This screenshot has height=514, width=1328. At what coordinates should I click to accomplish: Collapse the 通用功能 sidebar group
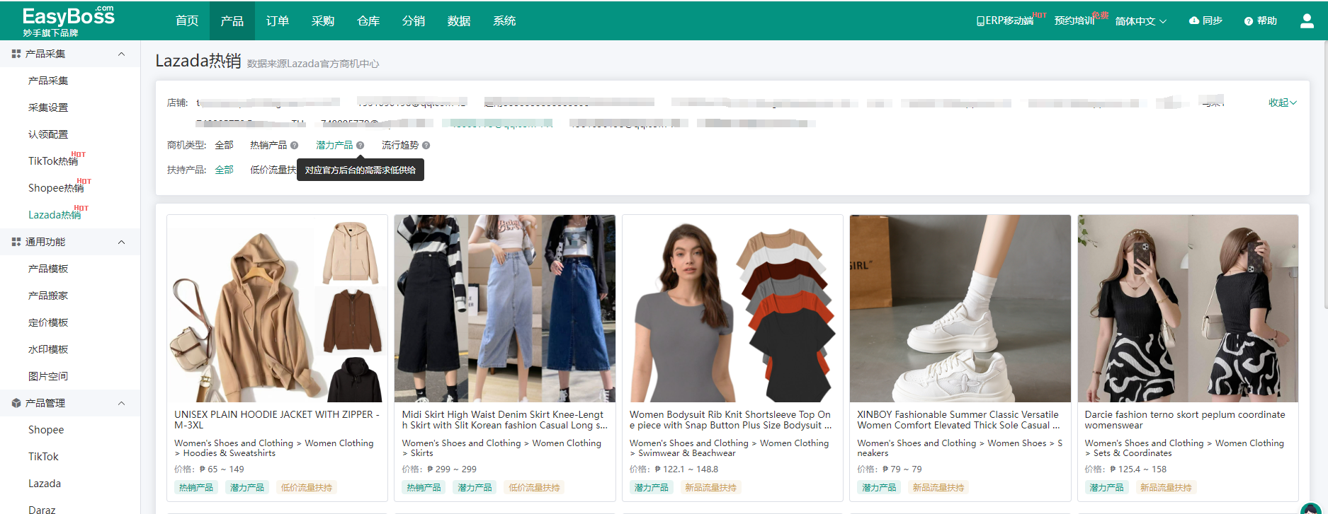(121, 242)
